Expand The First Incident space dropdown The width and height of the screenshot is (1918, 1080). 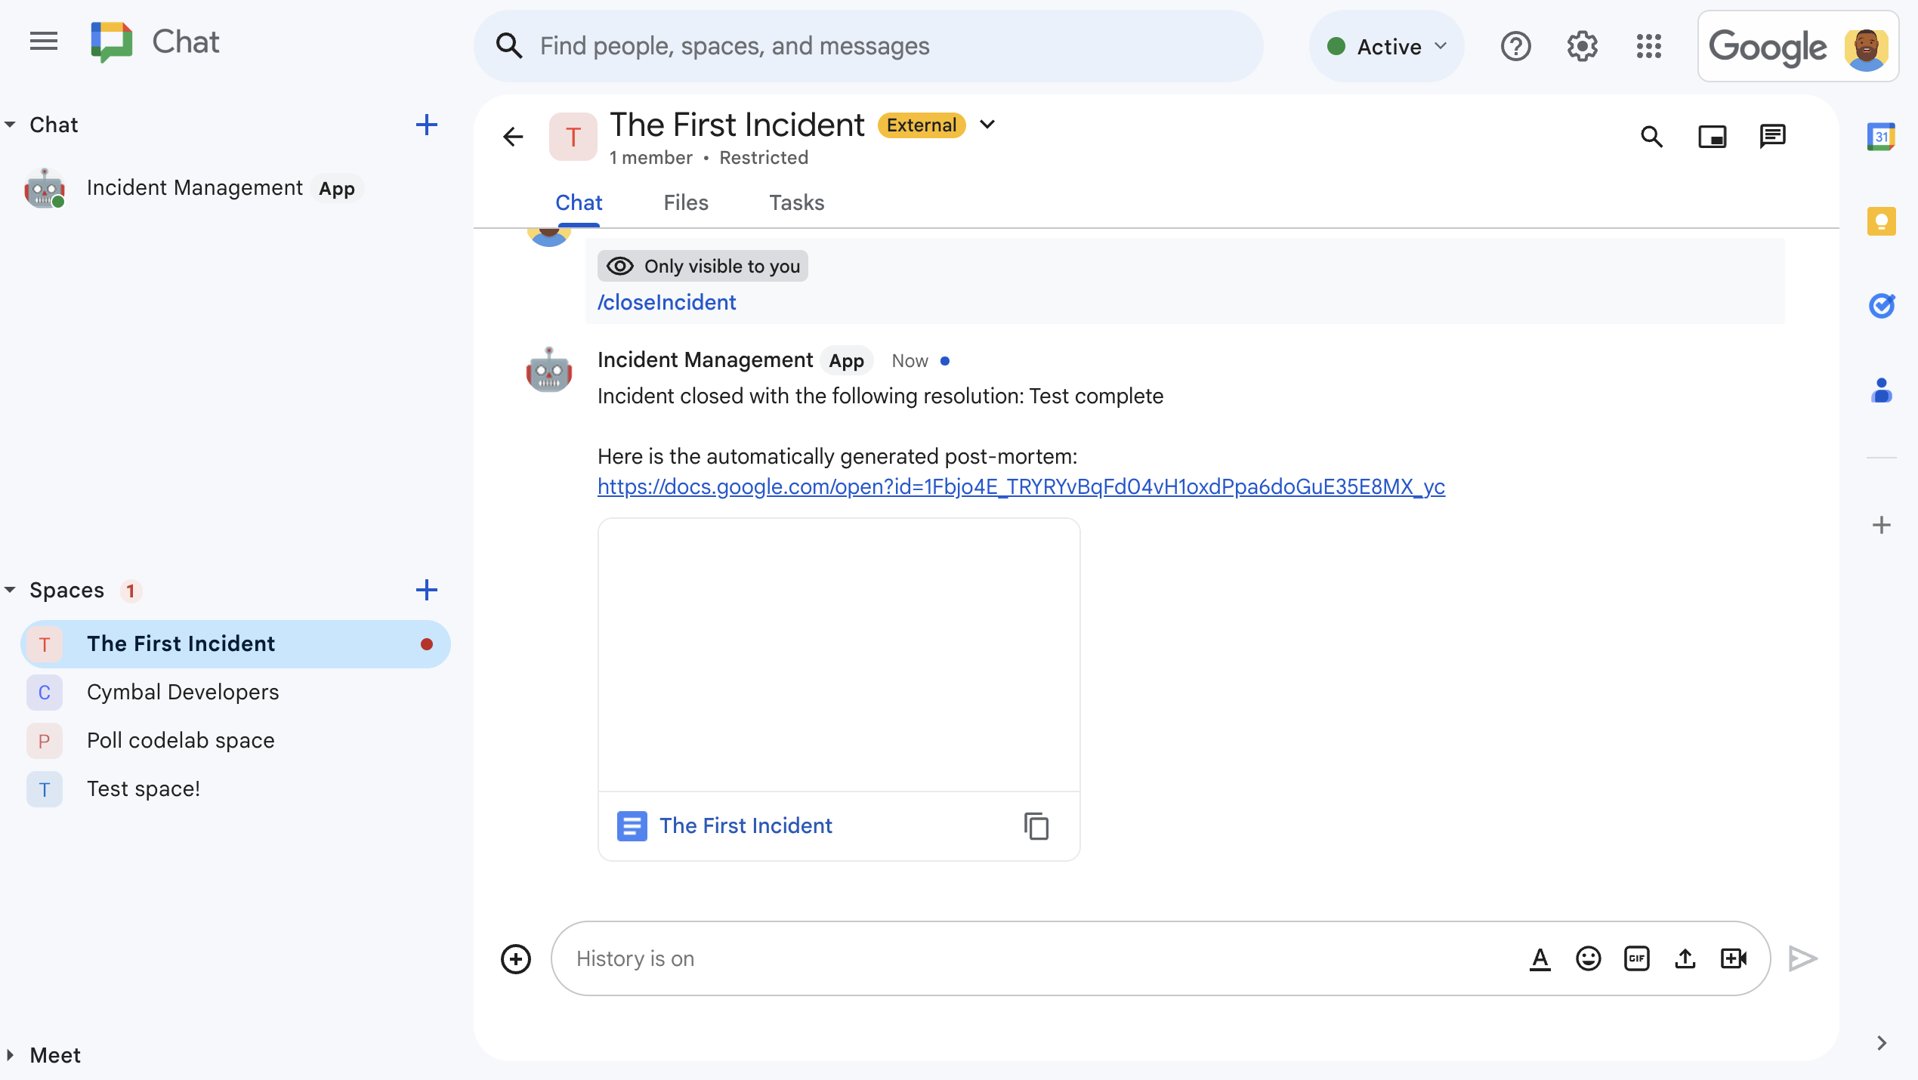988,125
